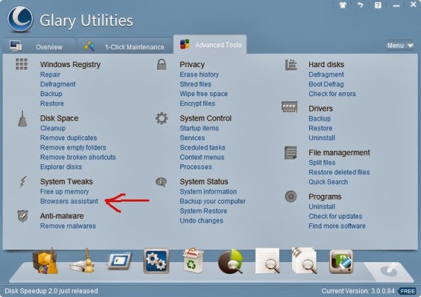Open Erase history
Viewport: 421px width, 297px height.
pos(199,74)
